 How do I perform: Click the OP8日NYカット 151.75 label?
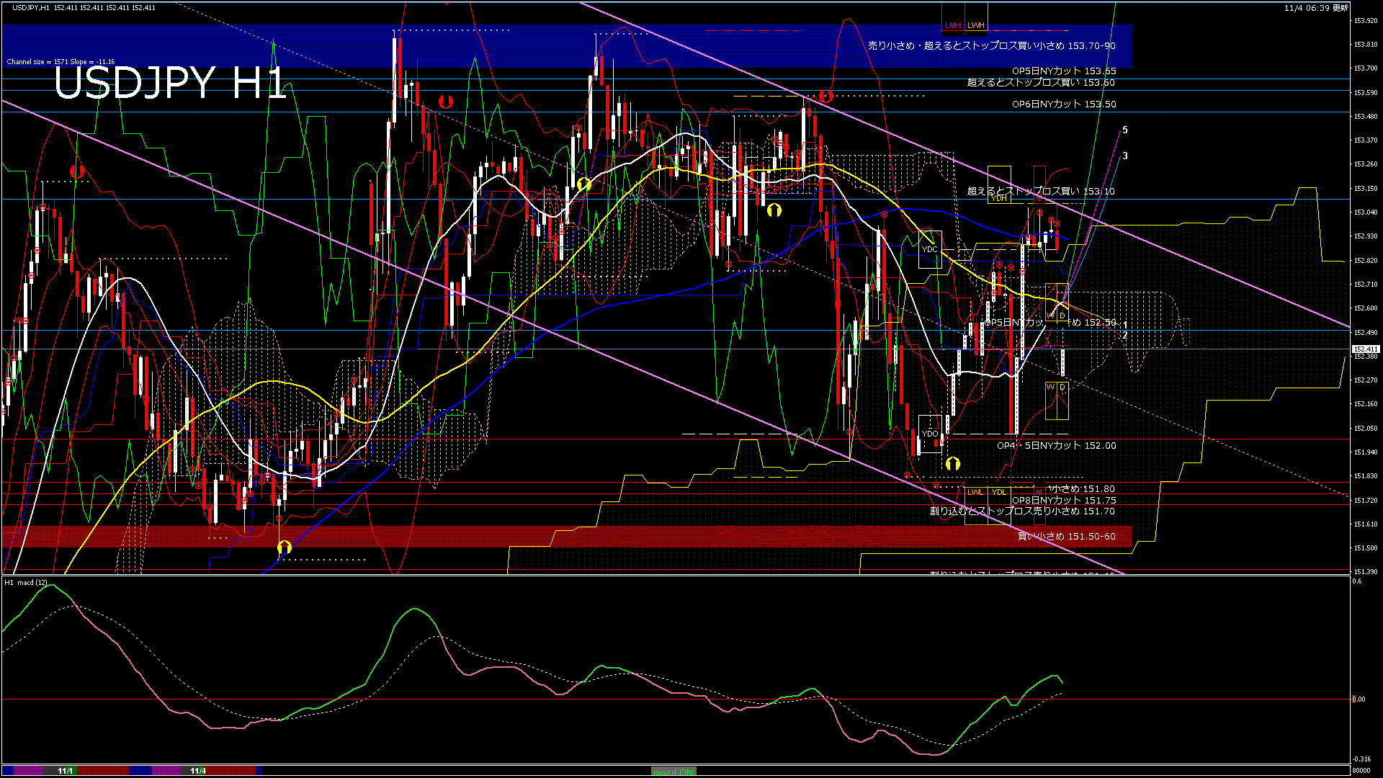click(1064, 500)
